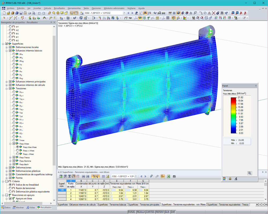Go to the previous load case with the left arrow
The height and width of the screenshot is (214, 268).
point(128,13)
